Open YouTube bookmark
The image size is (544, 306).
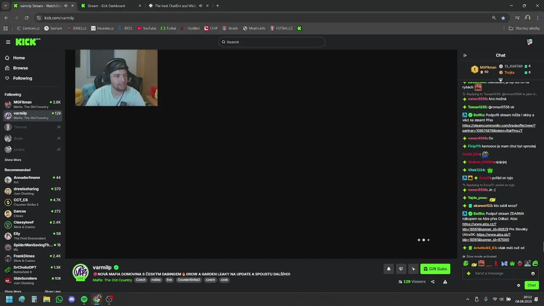pos(146,28)
